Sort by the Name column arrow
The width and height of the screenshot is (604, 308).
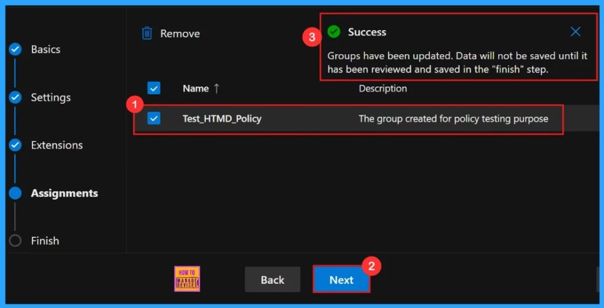(216, 88)
